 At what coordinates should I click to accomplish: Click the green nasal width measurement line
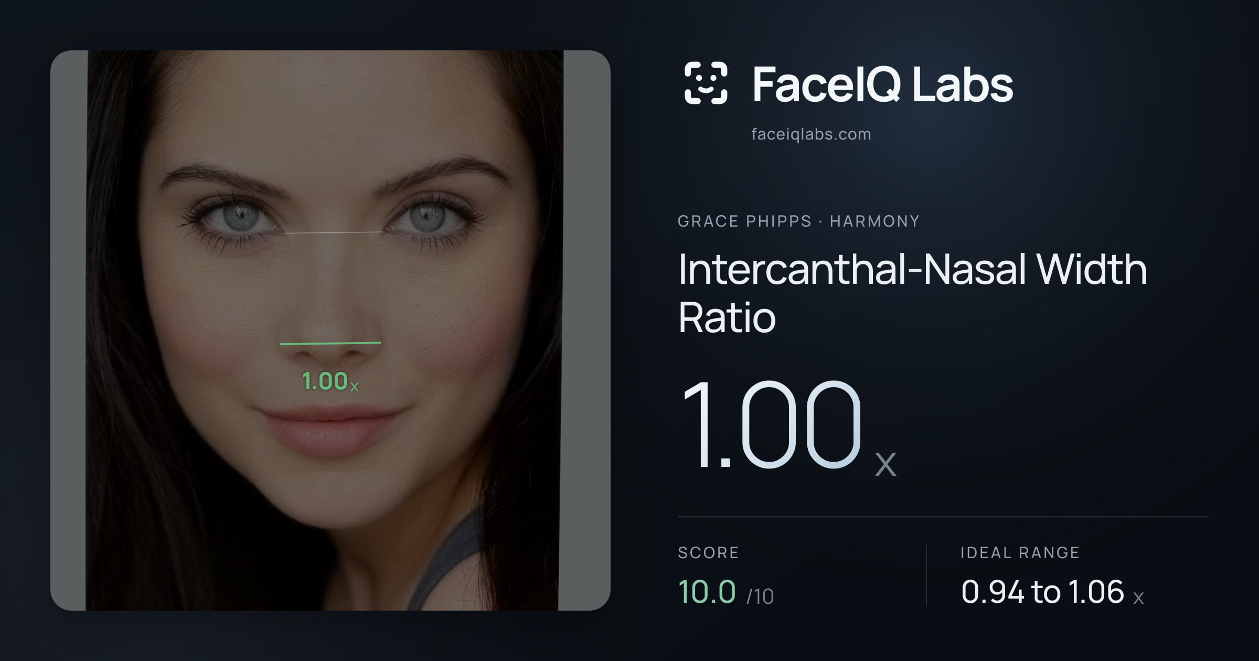[330, 344]
